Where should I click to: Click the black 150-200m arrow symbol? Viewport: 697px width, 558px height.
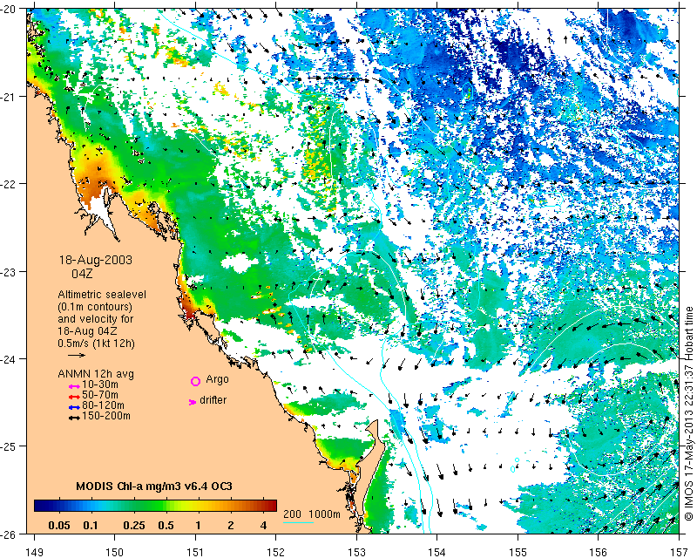click(x=74, y=418)
